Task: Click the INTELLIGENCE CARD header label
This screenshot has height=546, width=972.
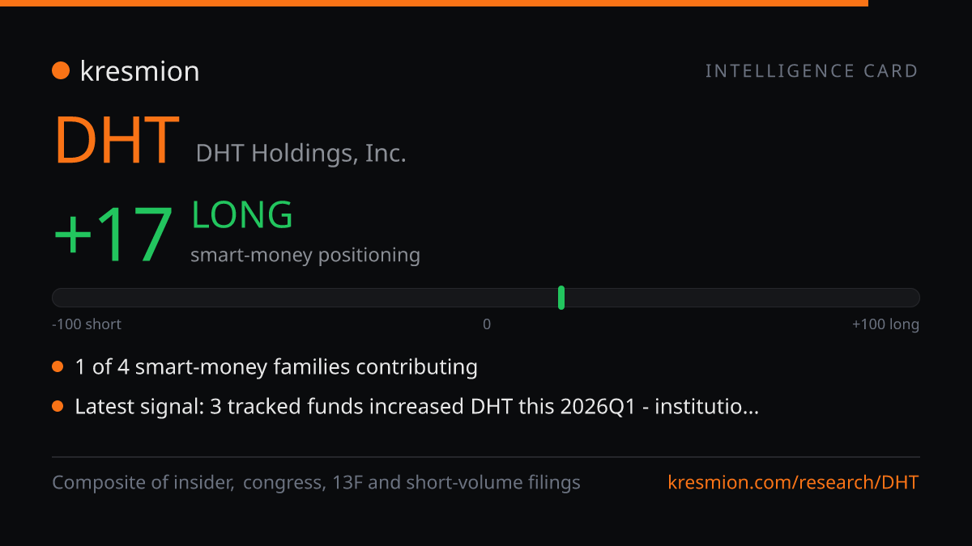Action: tap(812, 71)
